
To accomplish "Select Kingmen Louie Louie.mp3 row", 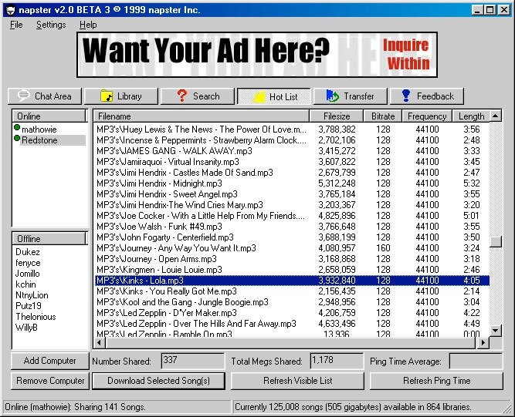I will point(292,270).
